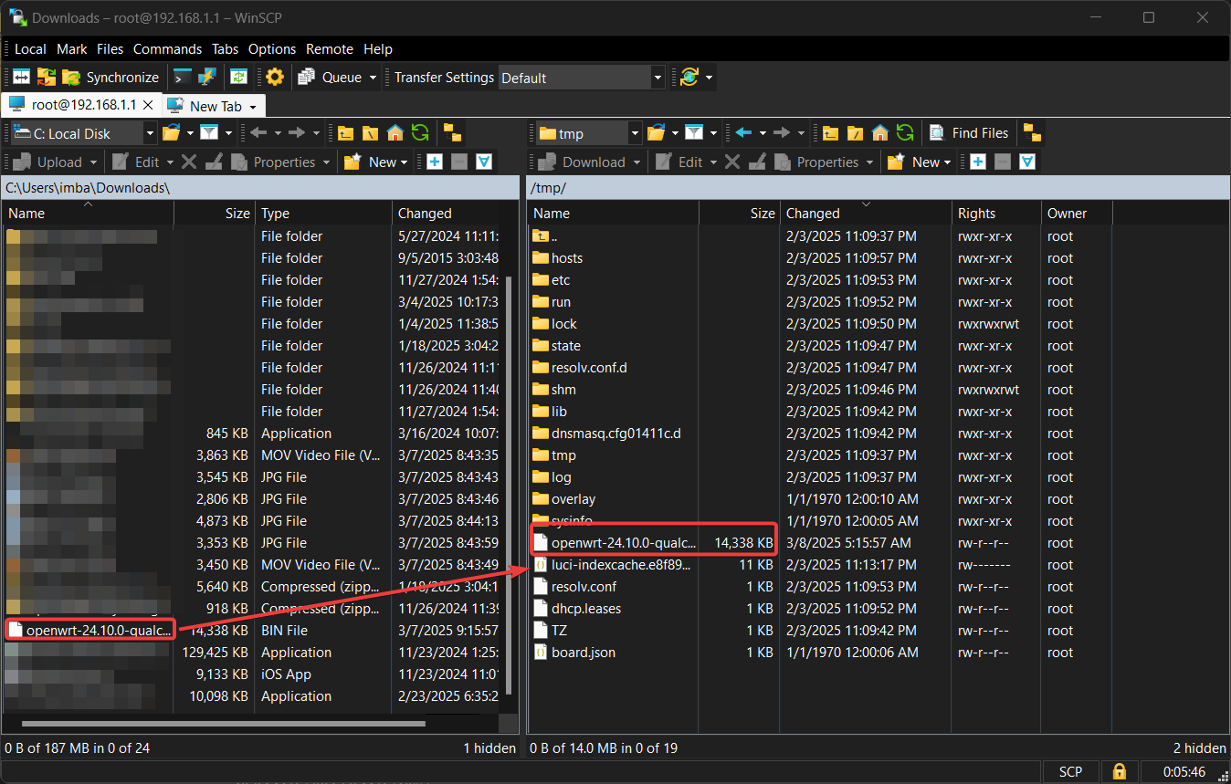Expand the Transfer Settings Default dropdown

(657, 78)
